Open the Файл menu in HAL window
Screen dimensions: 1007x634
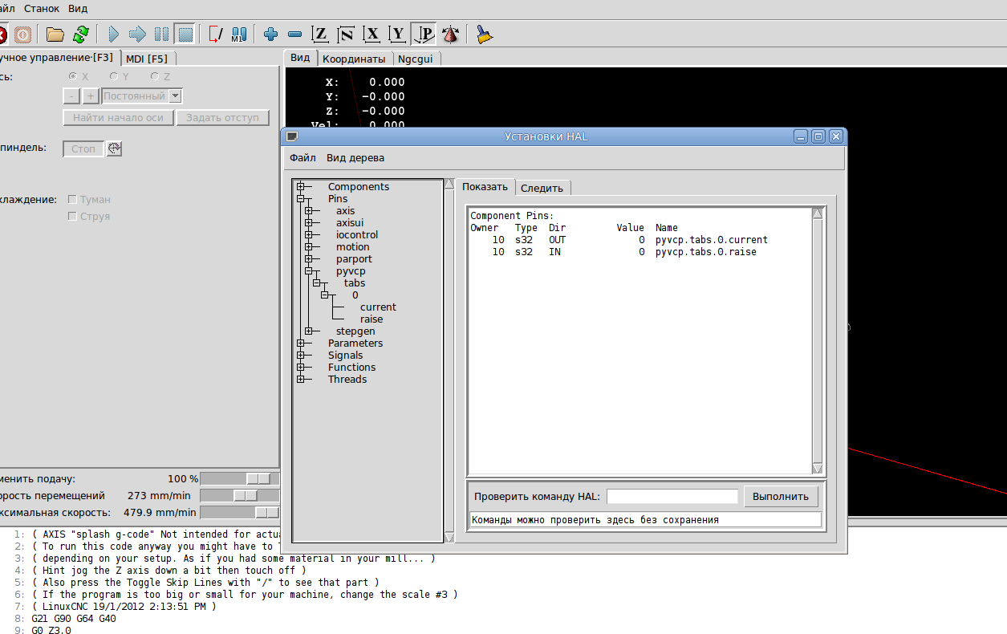(x=303, y=158)
